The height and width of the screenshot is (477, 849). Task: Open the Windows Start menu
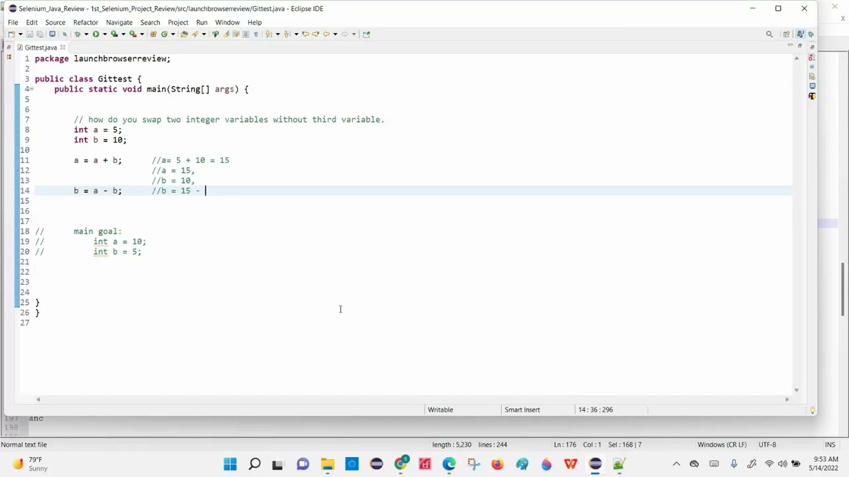pyautogui.click(x=230, y=464)
